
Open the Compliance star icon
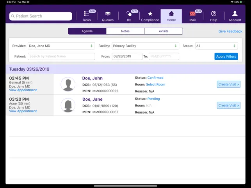pos(150,14)
